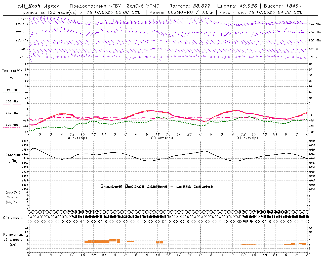The height and width of the screenshot is (257, 322).
Task: Click the Облачность cloudiness label
Action: [13, 218]
